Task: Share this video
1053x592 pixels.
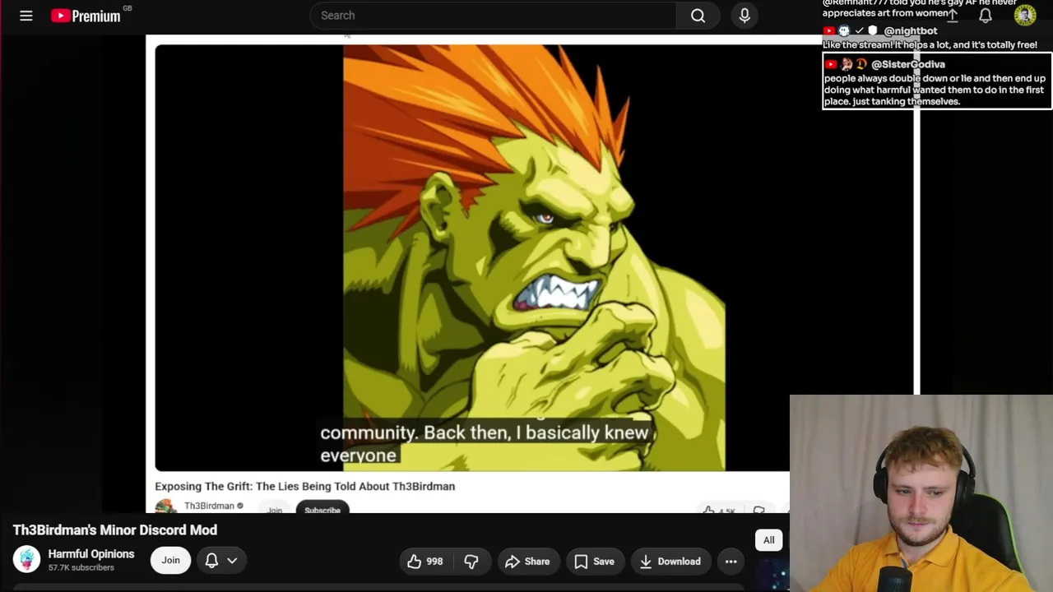Action: click(x=527, y=562)
